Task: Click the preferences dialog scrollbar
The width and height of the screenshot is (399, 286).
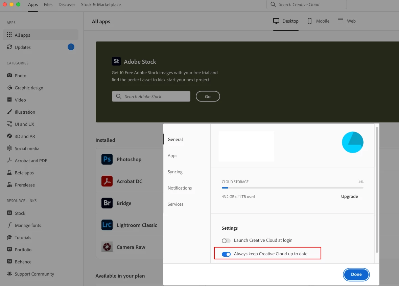Action: click(377, 190)
